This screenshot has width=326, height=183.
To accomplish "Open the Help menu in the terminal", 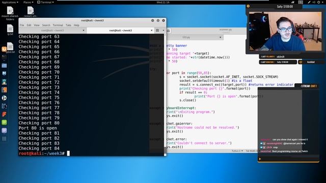I will [x=76, y=25].
